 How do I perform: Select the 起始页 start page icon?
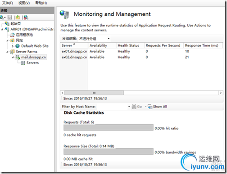click(x=7, y=23)
